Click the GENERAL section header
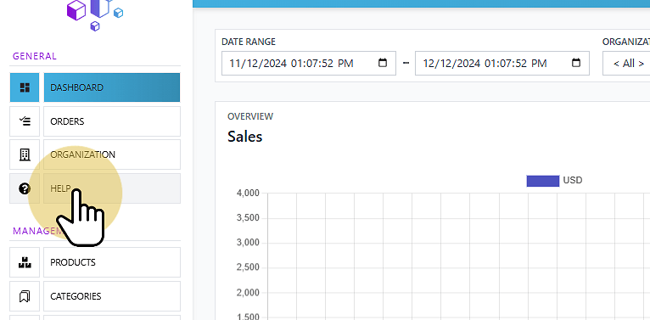Image resolution: width=650 pixels, height=320 pixels. coord(35,56)
